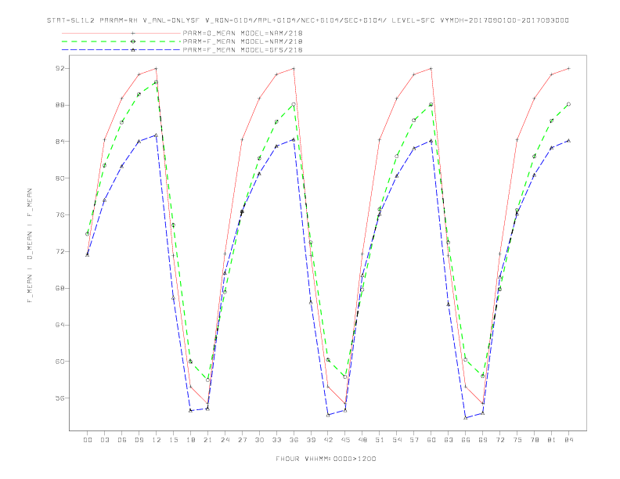Click the vertical y-axis title F_MEAN | O_MEAN | F_MEAN
620x479 pixels.
pyautogui.click(x=30, y=246)
